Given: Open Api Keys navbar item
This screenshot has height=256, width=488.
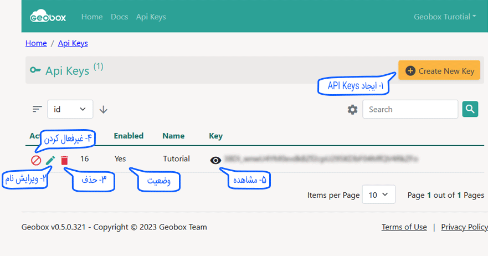Looking at the screenshot, I should point(151,17).
